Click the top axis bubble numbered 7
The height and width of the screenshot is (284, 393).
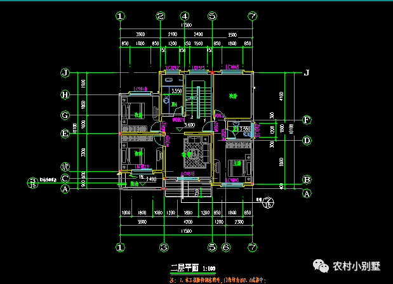click(x=252, y=16)
